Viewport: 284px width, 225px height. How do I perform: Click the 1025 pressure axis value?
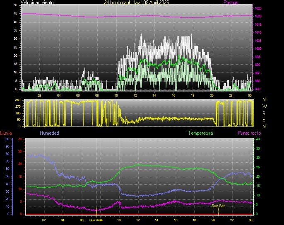click(258, 8)
